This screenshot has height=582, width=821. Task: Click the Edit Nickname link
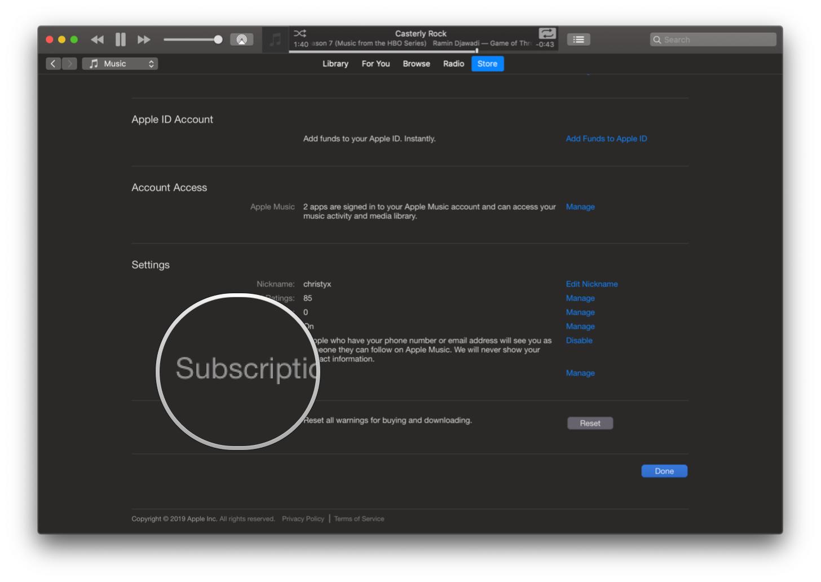pyautogui.click(x=592, y=284)
